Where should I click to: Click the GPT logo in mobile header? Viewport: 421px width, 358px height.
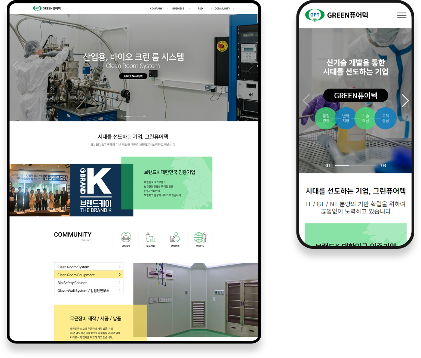[x=314, y=15]
